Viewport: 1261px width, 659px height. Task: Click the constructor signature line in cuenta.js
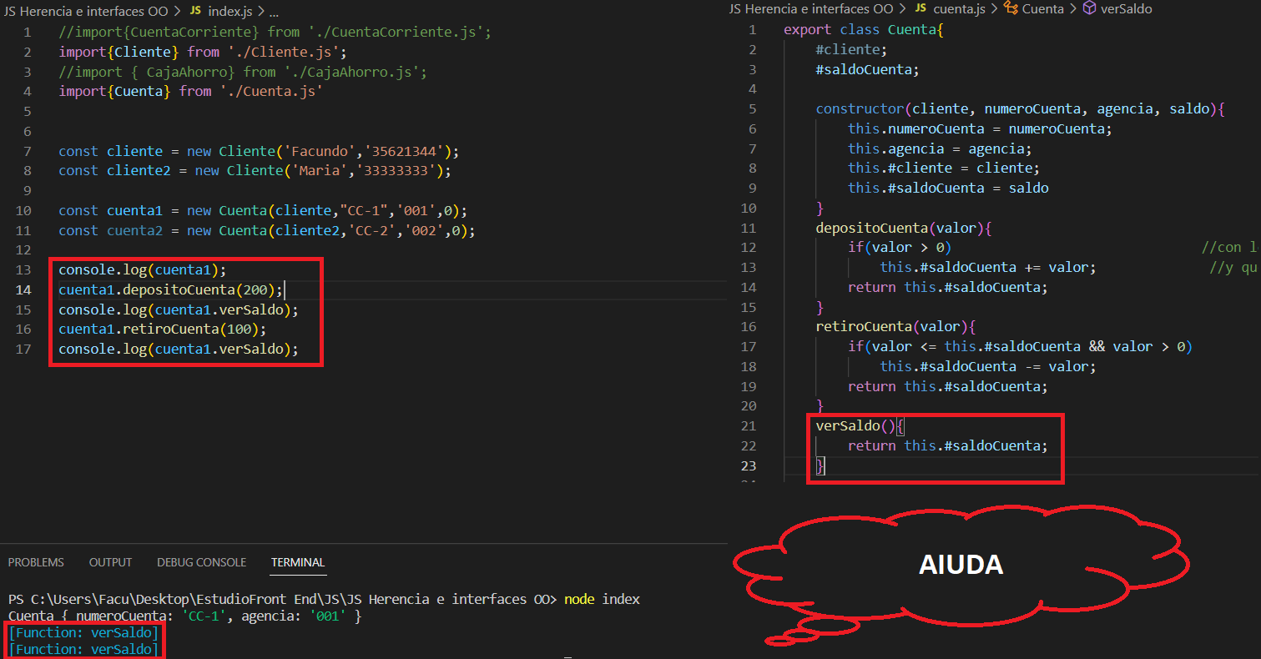[x=1020, y=109]
